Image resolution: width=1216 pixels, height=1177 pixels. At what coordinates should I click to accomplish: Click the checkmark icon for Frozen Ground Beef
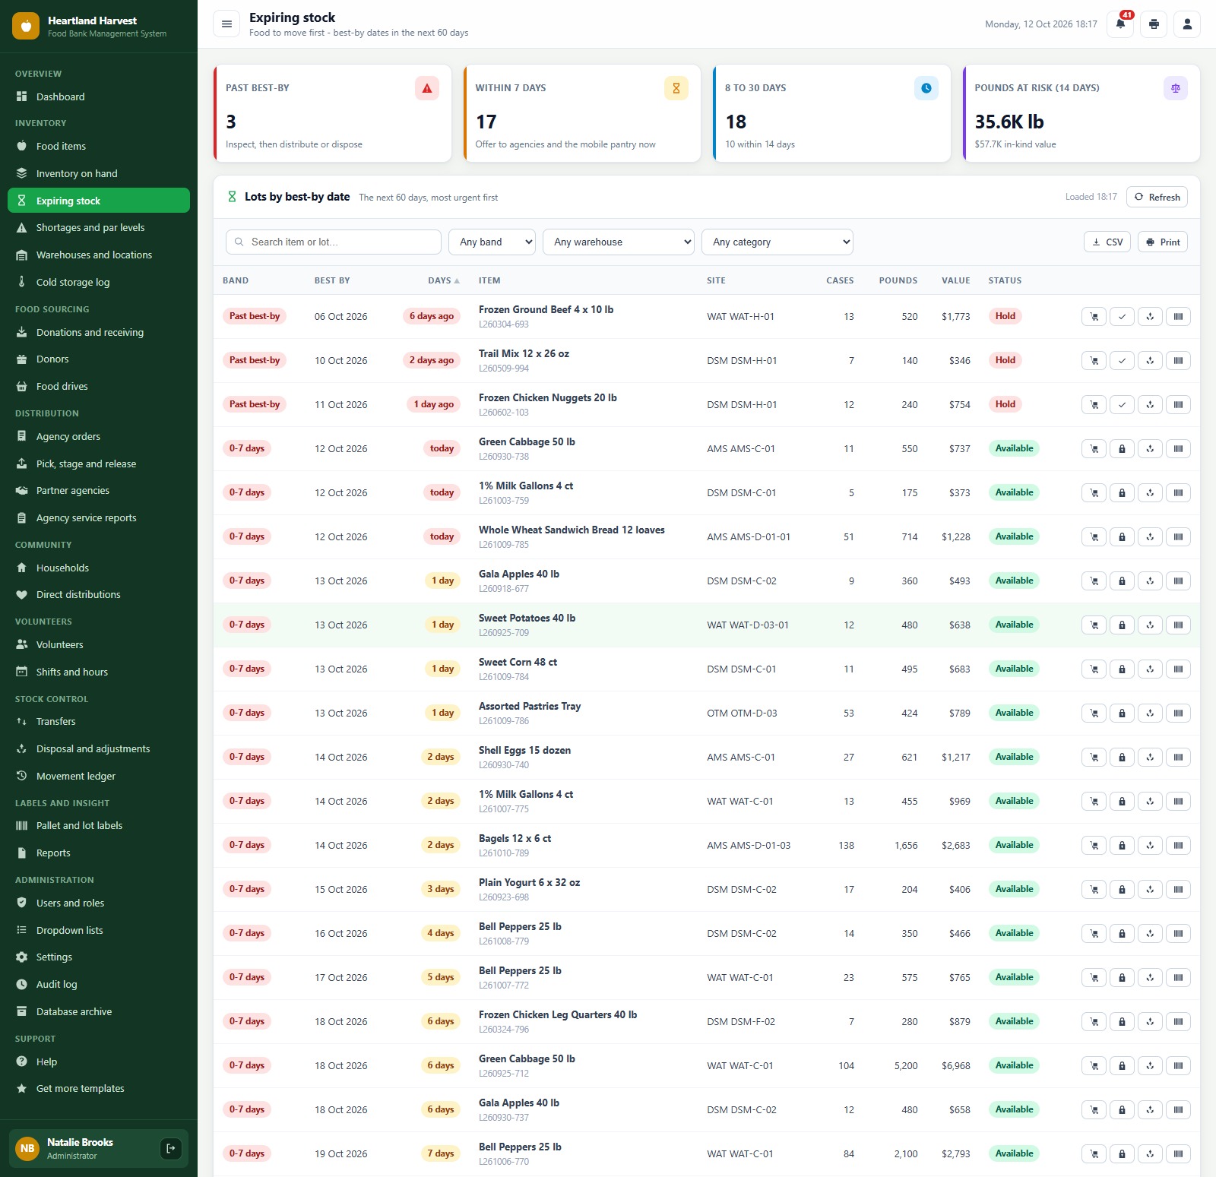[1122, 317]
